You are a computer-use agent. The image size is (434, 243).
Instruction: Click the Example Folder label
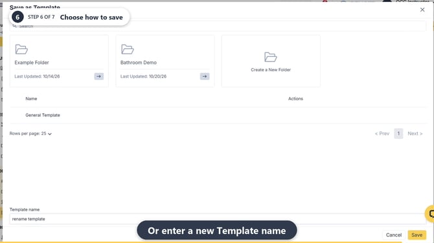click(x=32, y=63)
